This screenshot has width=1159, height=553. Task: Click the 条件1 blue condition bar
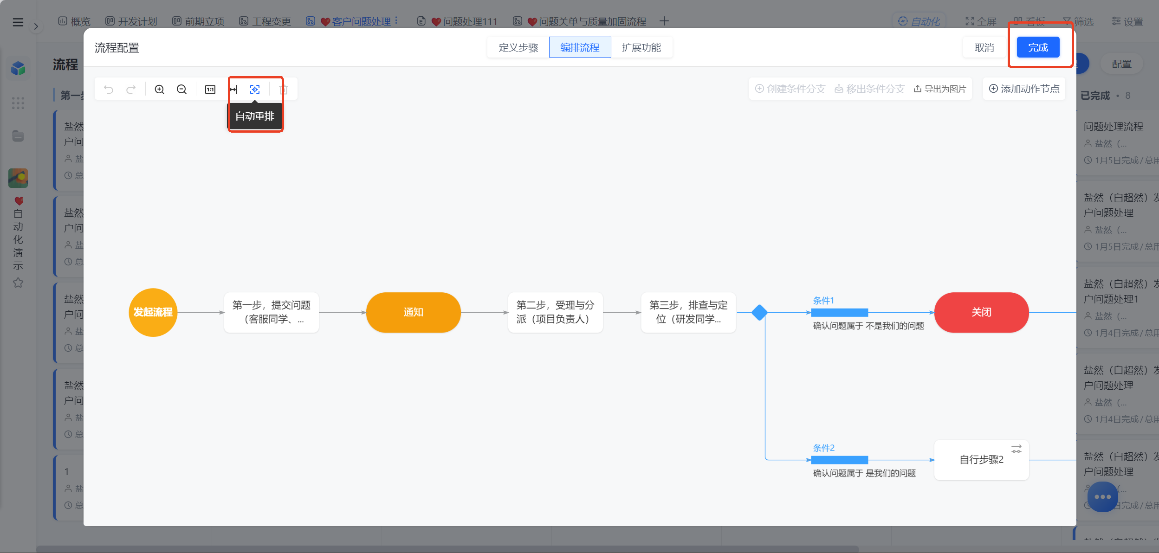(840, 313)
